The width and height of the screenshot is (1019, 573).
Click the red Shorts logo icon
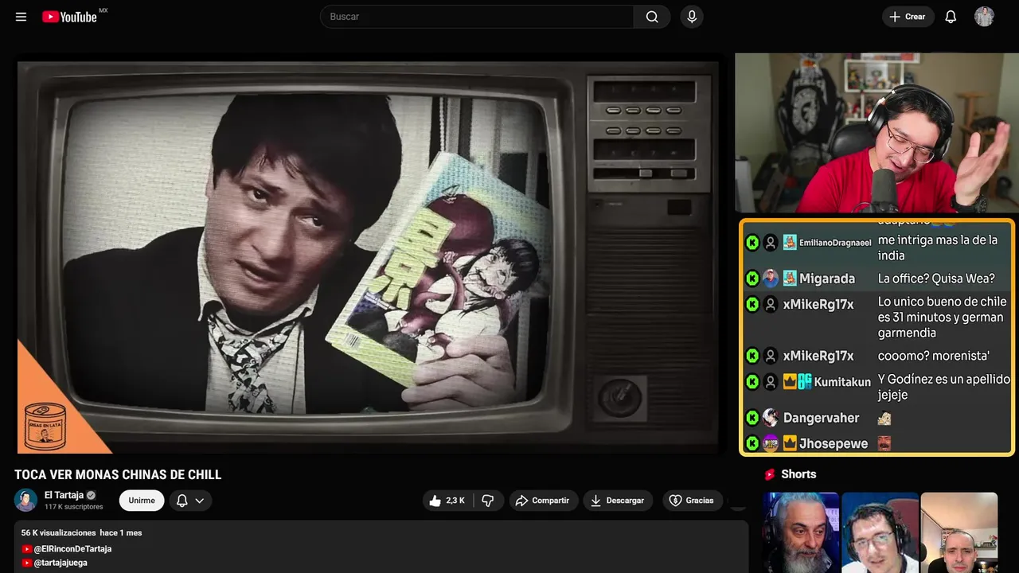click(x=770, y=474)
